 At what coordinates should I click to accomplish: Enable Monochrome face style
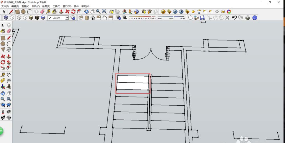click(x=43, y=18)
